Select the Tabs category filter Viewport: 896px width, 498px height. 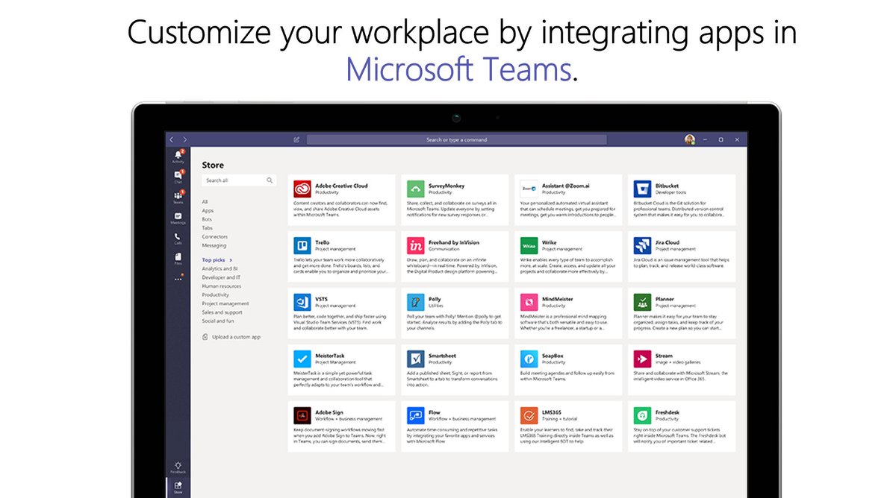(x=208, y=228)
